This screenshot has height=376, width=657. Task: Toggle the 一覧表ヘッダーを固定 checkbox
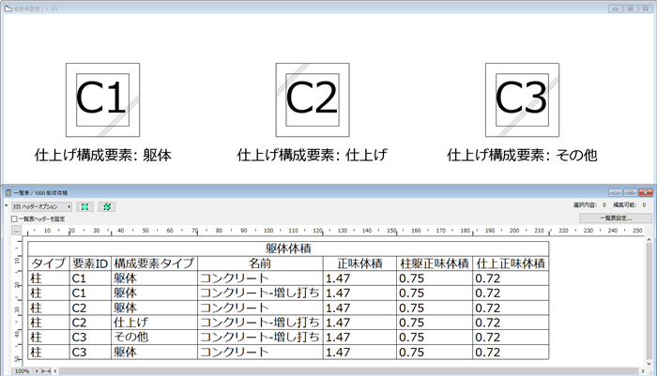point(14,219)
